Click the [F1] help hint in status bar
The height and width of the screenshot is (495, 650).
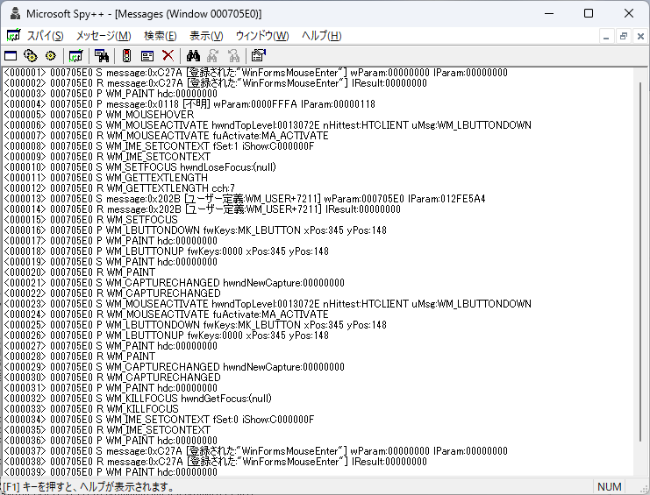pos(89,487)
